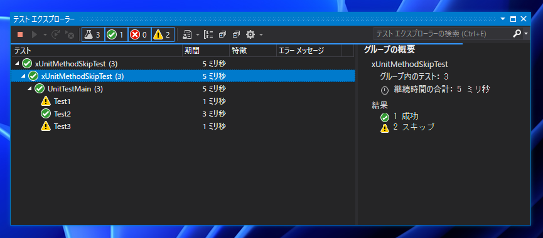
Task: Click the Collapse All icon
Action: [237, 34]
